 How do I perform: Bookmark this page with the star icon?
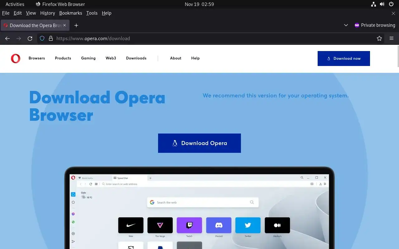pos(379,38)
